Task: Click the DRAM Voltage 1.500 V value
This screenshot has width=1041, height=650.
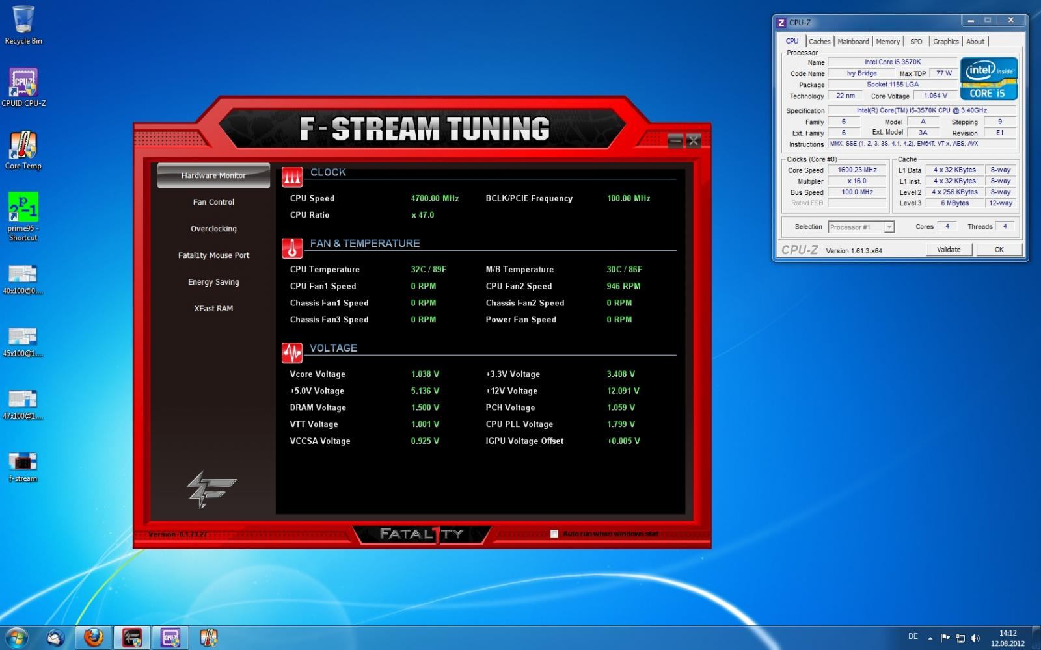Action: (425, 408)
